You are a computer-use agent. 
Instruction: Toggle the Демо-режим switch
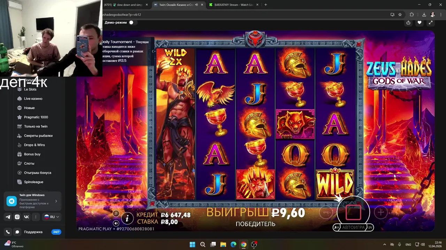[x=131, y=23]
